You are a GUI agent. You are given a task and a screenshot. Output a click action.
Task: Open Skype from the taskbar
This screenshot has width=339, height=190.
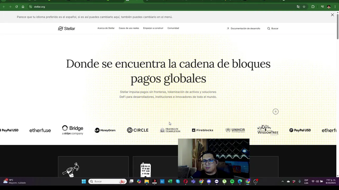coord(178,181)
